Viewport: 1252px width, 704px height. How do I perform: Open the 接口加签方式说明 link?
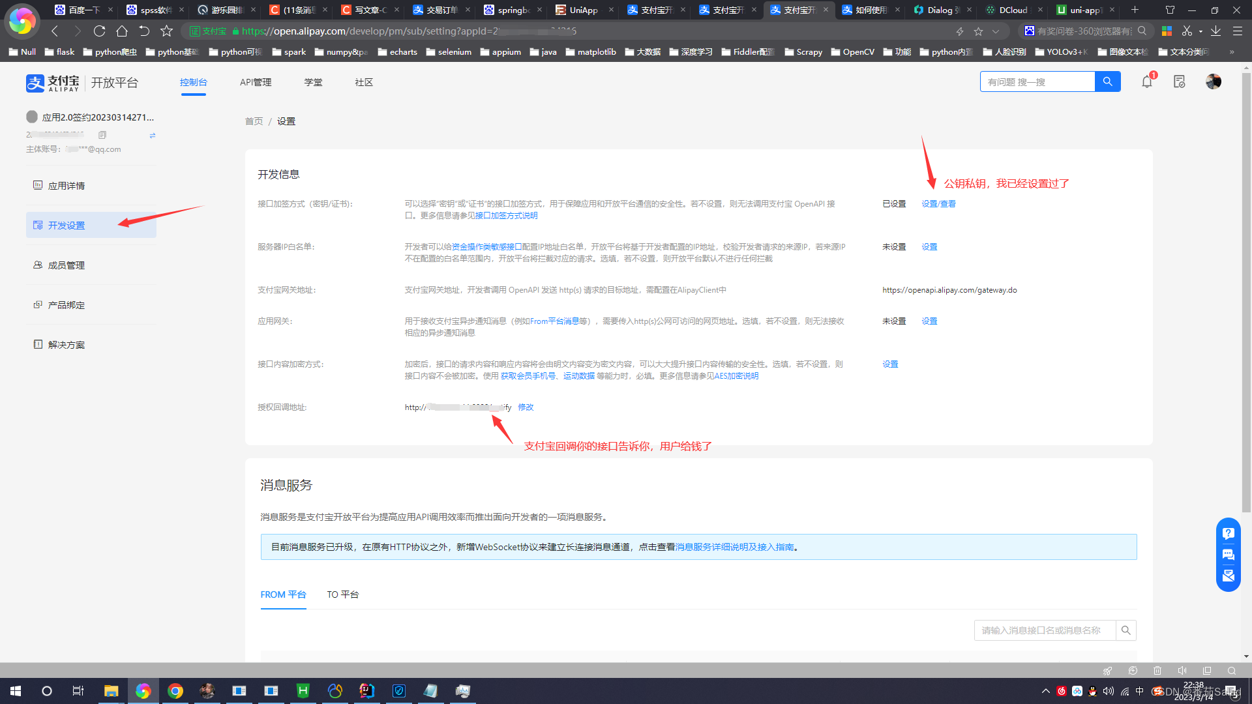(506, 216)
